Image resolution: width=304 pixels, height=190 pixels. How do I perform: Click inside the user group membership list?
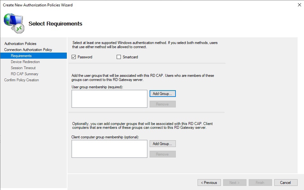click(109, 99)
